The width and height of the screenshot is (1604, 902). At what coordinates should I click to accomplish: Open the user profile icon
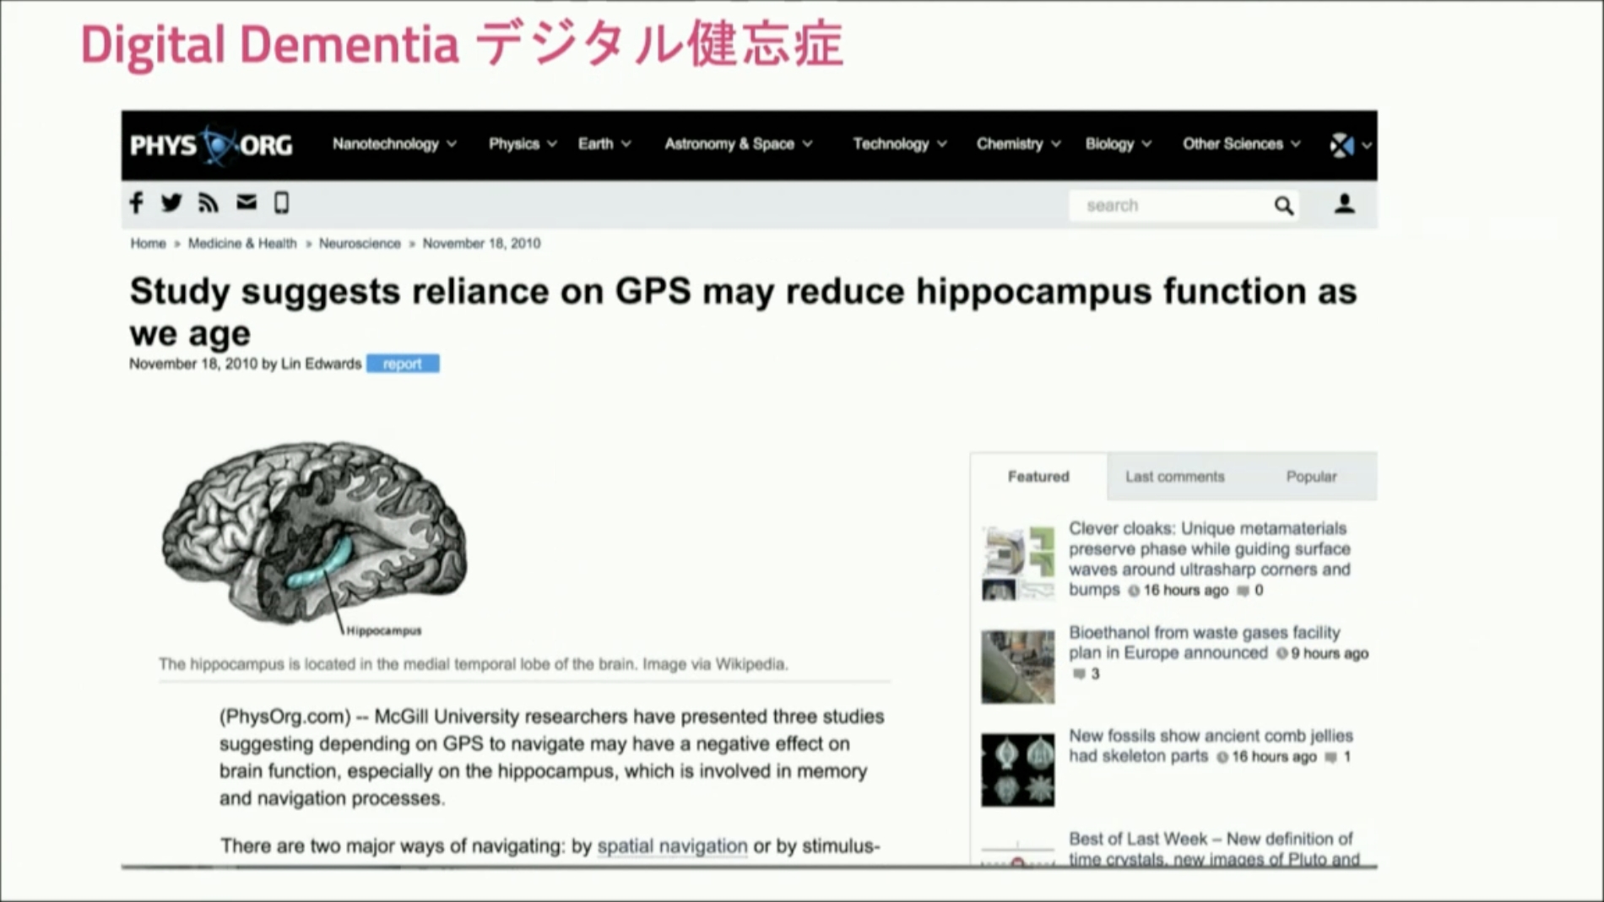(1344, 204)
